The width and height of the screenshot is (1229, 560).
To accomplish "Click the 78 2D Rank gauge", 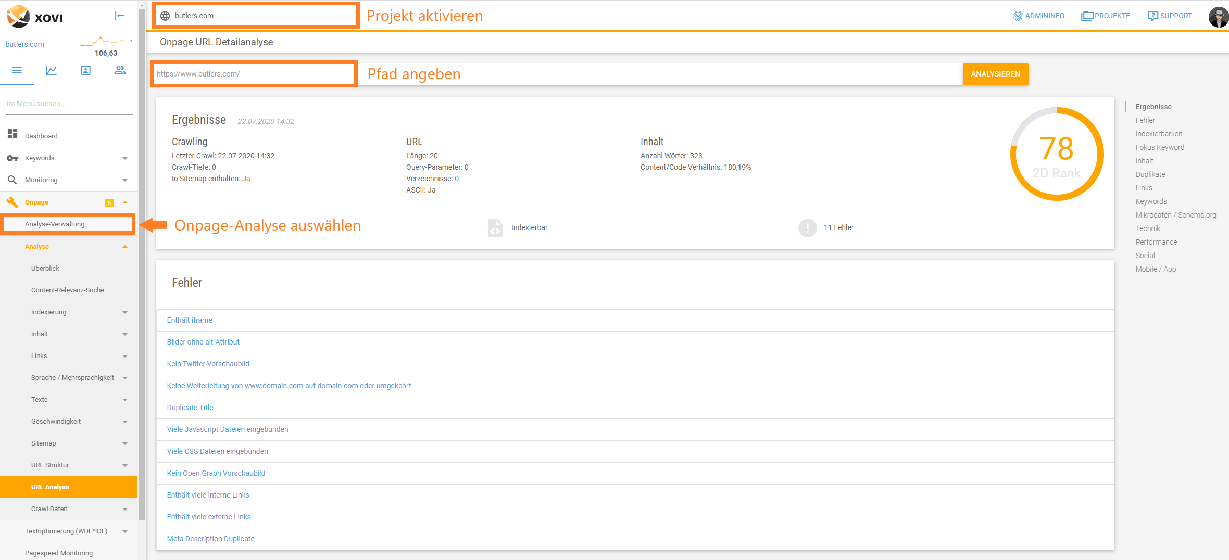I will [1057, 154].
